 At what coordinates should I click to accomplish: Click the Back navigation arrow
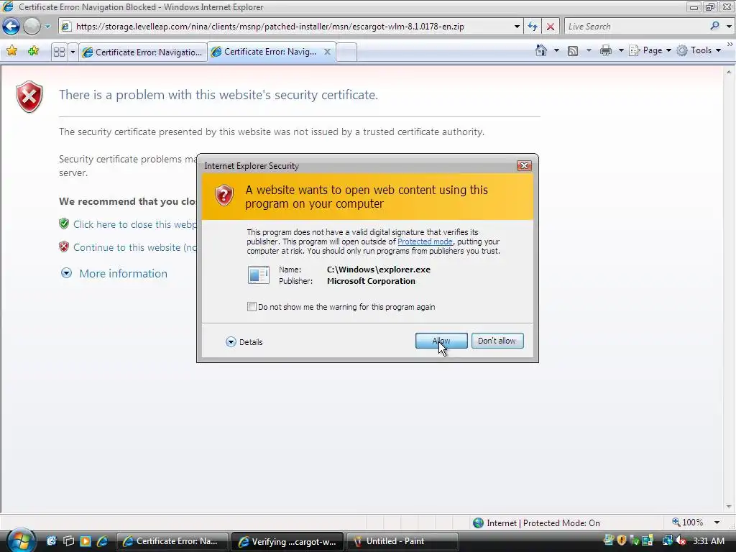11,27
